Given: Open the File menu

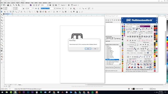Looking at the screenshot, I should 2,3.
